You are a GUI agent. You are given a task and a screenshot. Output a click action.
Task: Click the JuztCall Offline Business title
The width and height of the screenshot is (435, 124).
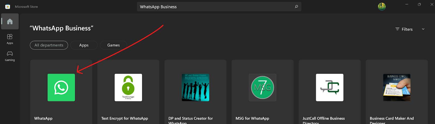tap(324, 121)
